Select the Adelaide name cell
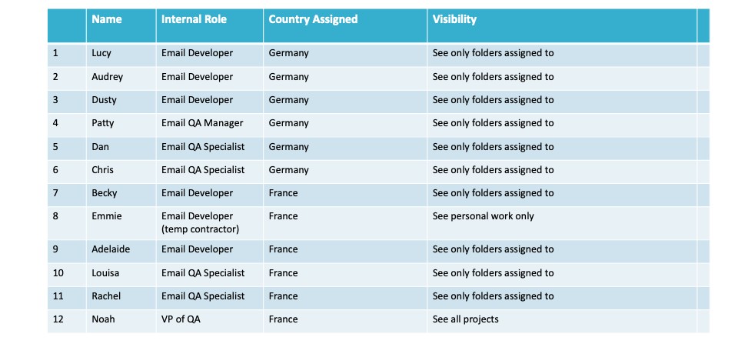This screenshot has height=354, width=738. (111, 249)
